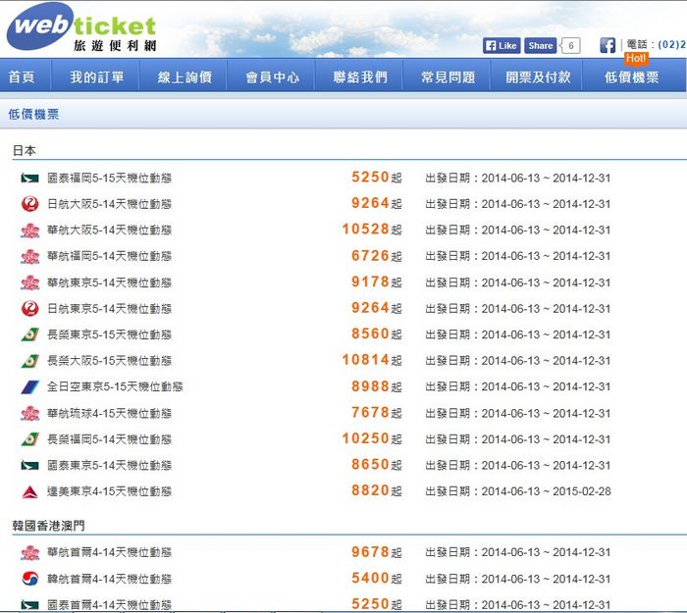
Task: Open the 華航琉球4-15天機位動態 link
Action: (x=109, y=413)
